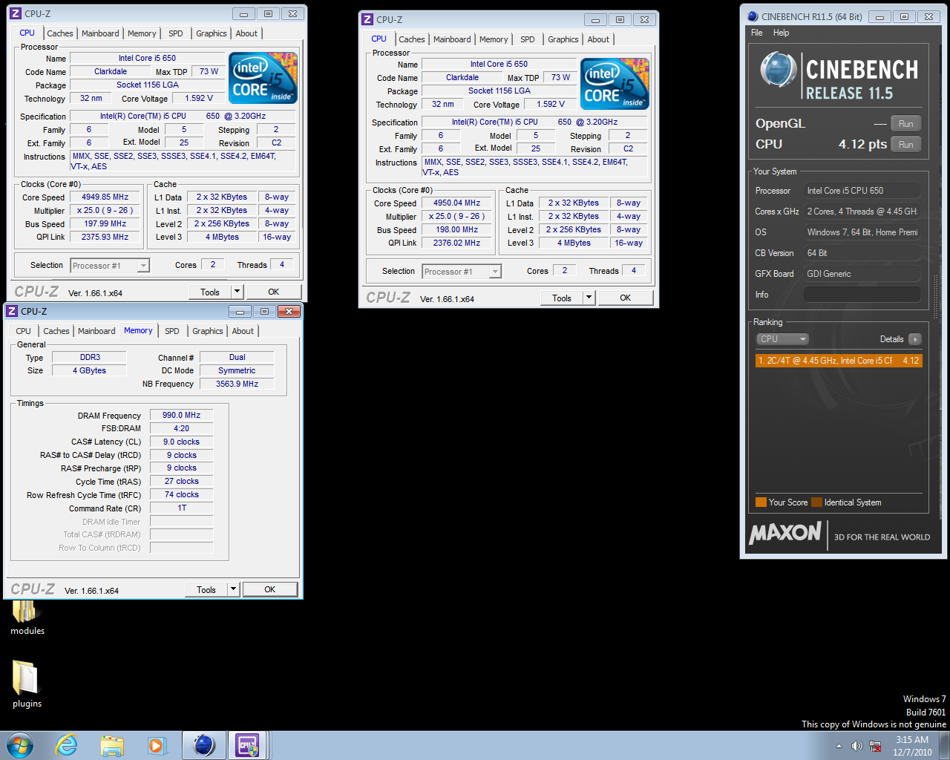Click the Intel Core i5 logo in middle CPU-Z

coord(615,83)
